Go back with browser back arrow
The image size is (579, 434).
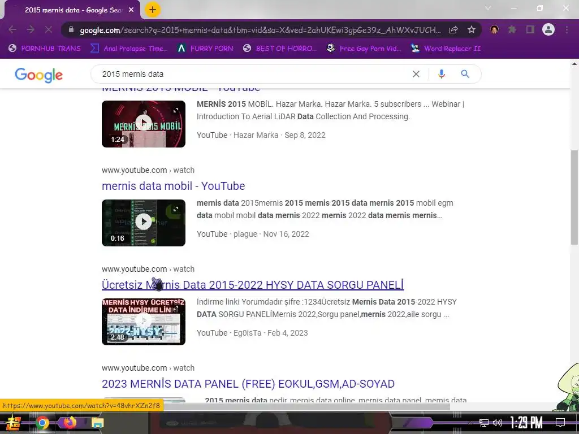point(12,29)
